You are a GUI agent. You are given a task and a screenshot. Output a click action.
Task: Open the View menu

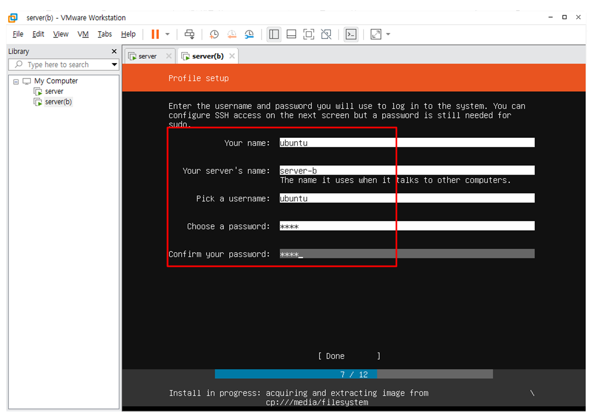[60, 35]
